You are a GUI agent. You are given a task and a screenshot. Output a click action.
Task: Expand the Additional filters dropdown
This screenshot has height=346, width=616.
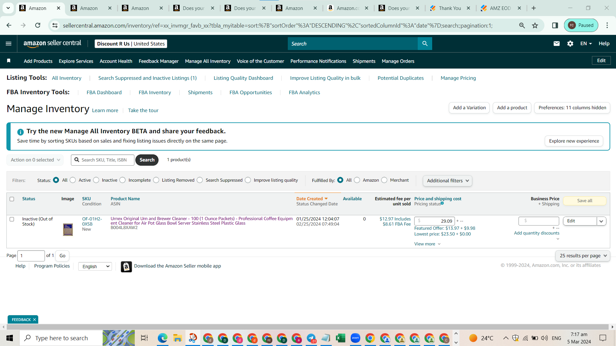coord(447,181)
